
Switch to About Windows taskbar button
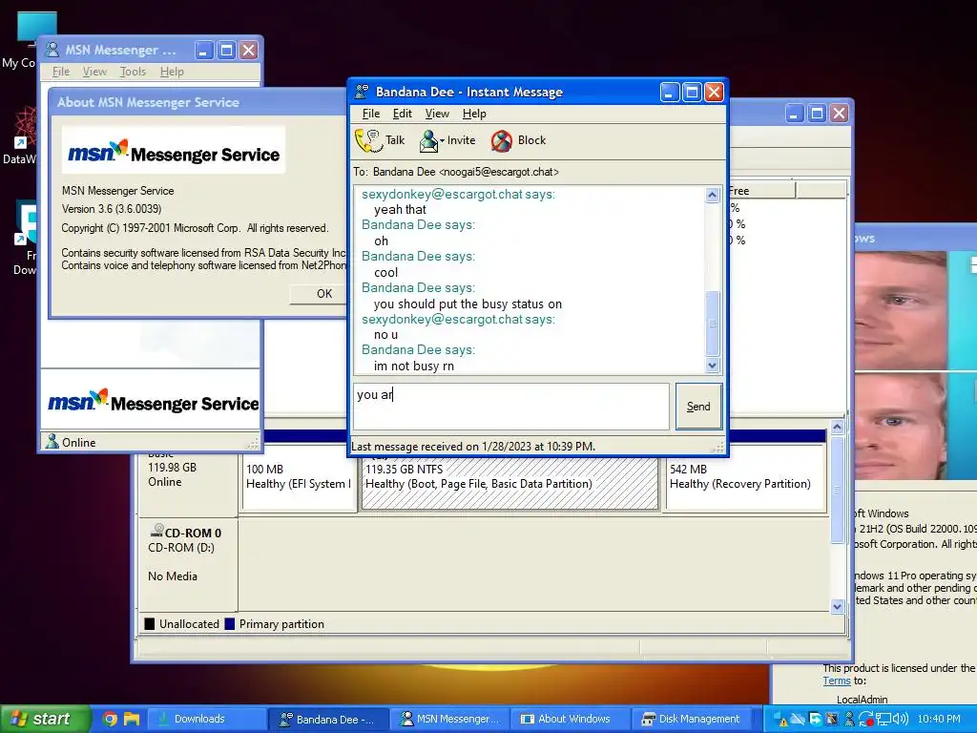click(x=571, y=720)
